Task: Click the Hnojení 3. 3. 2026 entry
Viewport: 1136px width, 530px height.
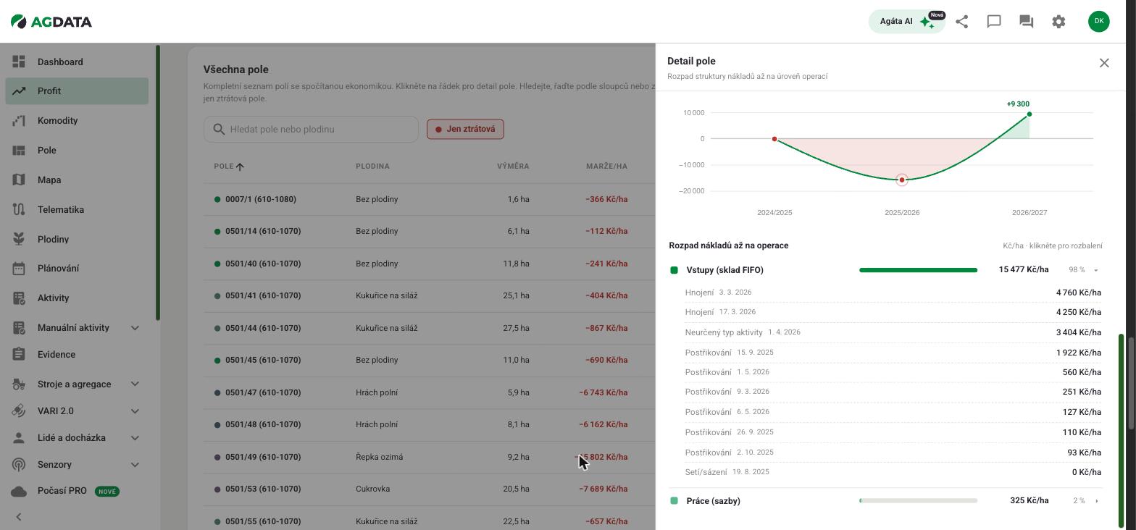Action: [893, 293]
